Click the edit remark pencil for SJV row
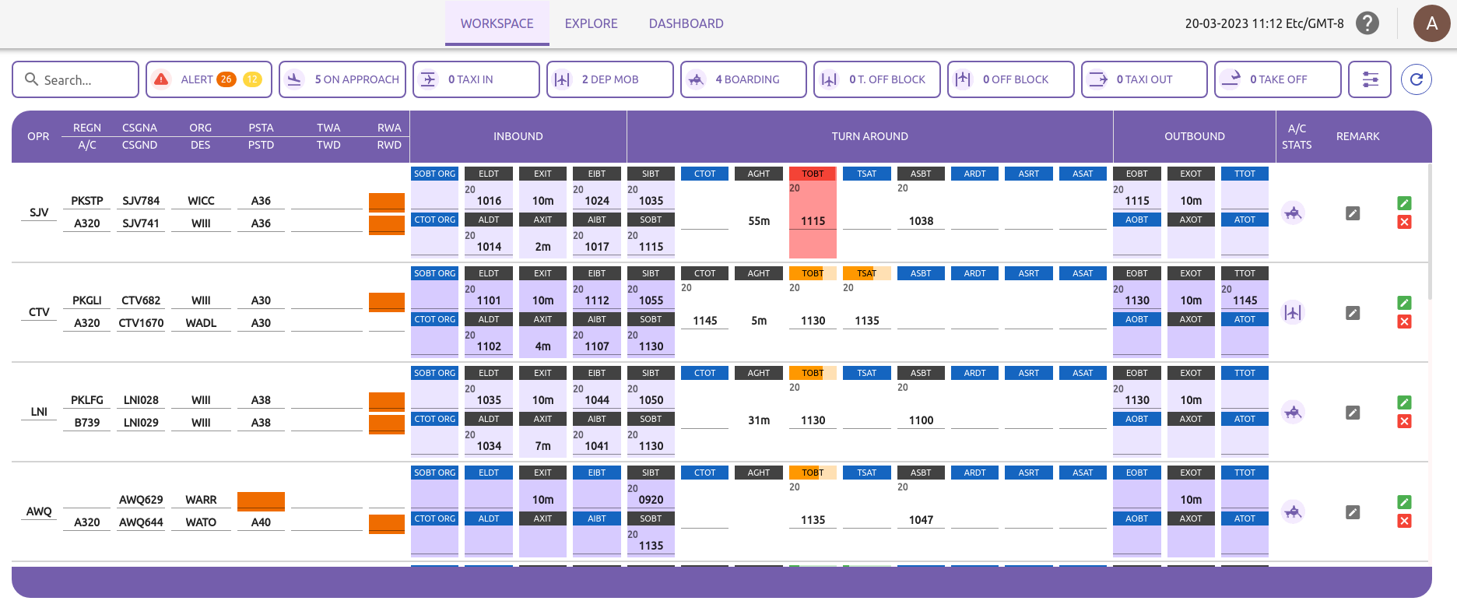The image size is (1457, 601). [1353, 213]
